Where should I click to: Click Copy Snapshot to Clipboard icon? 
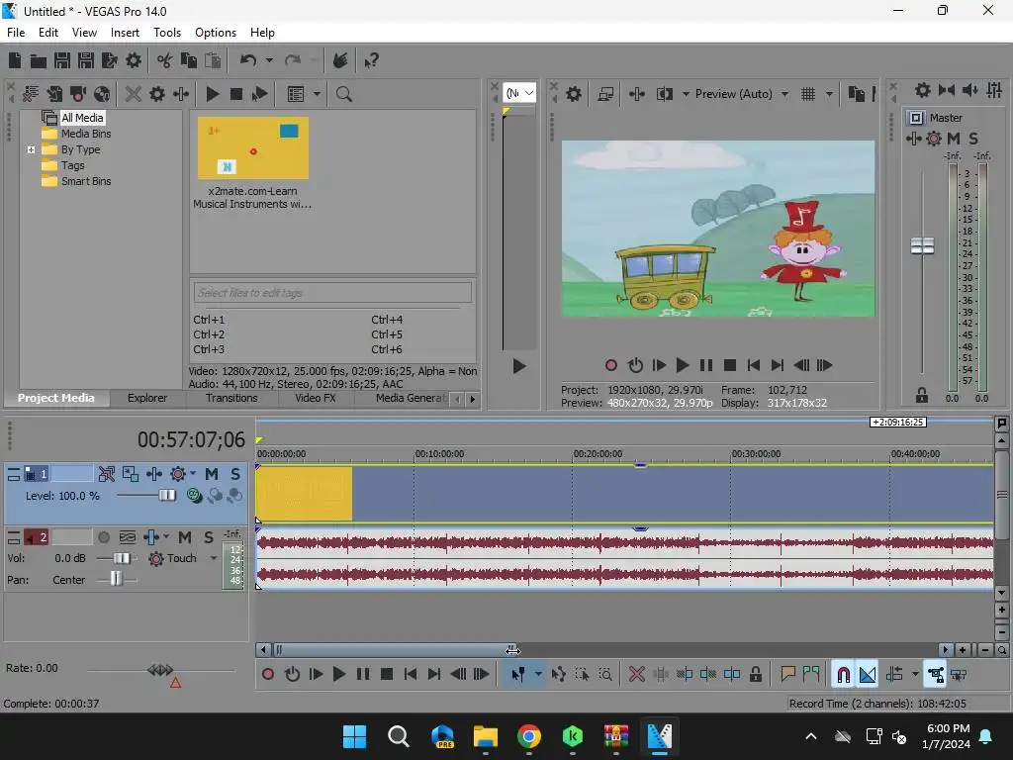[856, 94]
